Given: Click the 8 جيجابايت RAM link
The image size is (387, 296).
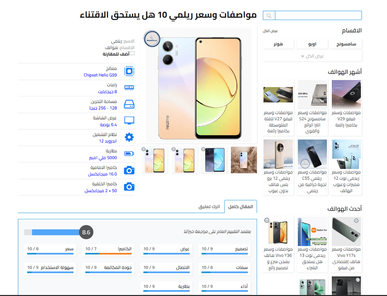Looking at the screenshot, I should click(107, 91).
